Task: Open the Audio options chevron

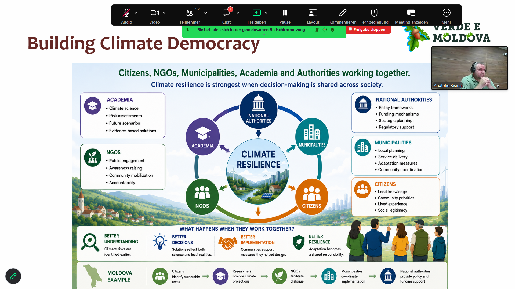Action: 136,13
